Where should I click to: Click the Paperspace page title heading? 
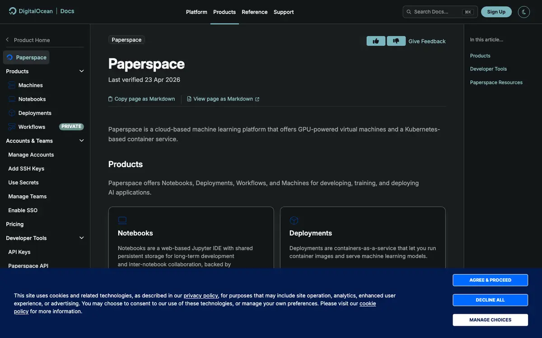(147, 64)
